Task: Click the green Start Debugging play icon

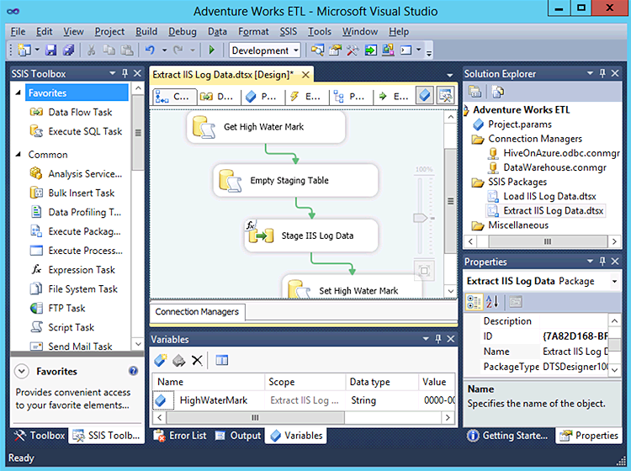Action: pyautogui.click(x=211, y=50)
